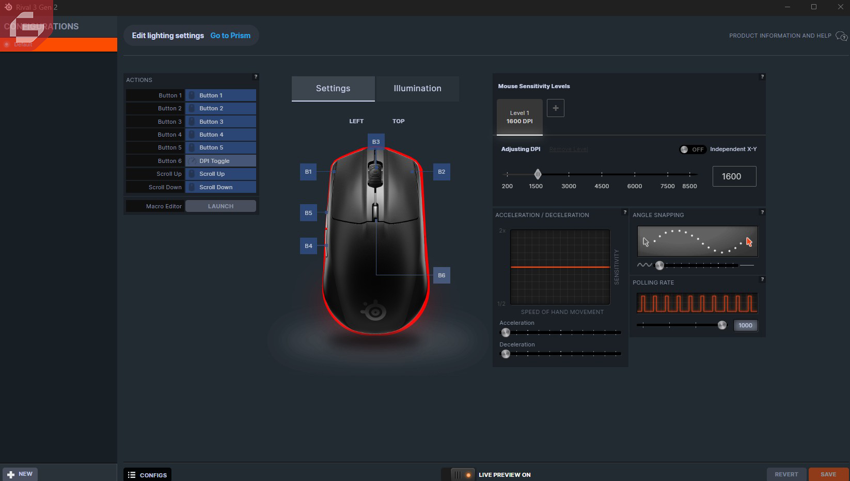Open the Actions panel help icon
This screenshot has height=481, width=850.
(256, 77)
